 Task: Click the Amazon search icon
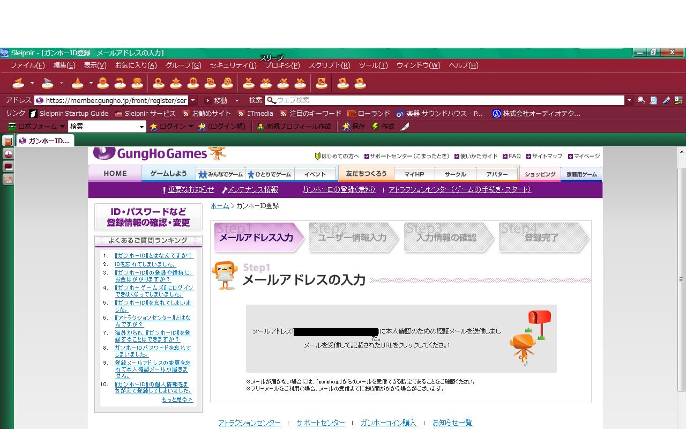click(x=678, y=100)
